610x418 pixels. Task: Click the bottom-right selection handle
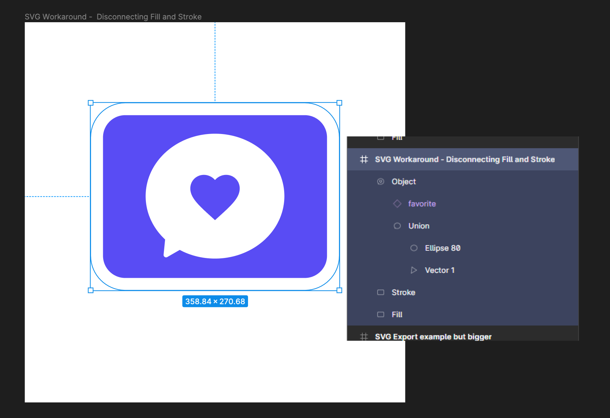pyautogui.click(x=339, y=290)
